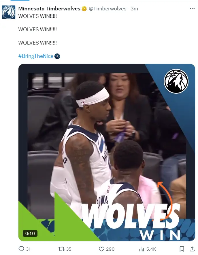Click the reply speech bubble icon
This screenshot has height=255, width=198.
point(21,249)
